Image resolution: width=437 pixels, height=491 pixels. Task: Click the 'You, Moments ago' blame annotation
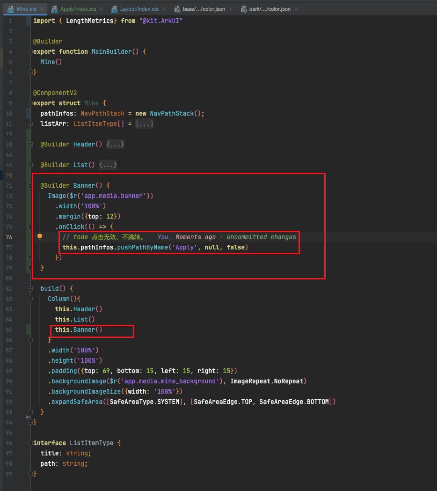(187, 237)
